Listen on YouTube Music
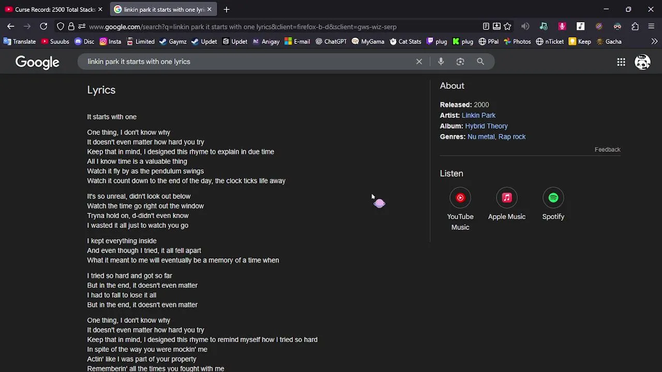662x372 pixels. click(x=460, y=210)
